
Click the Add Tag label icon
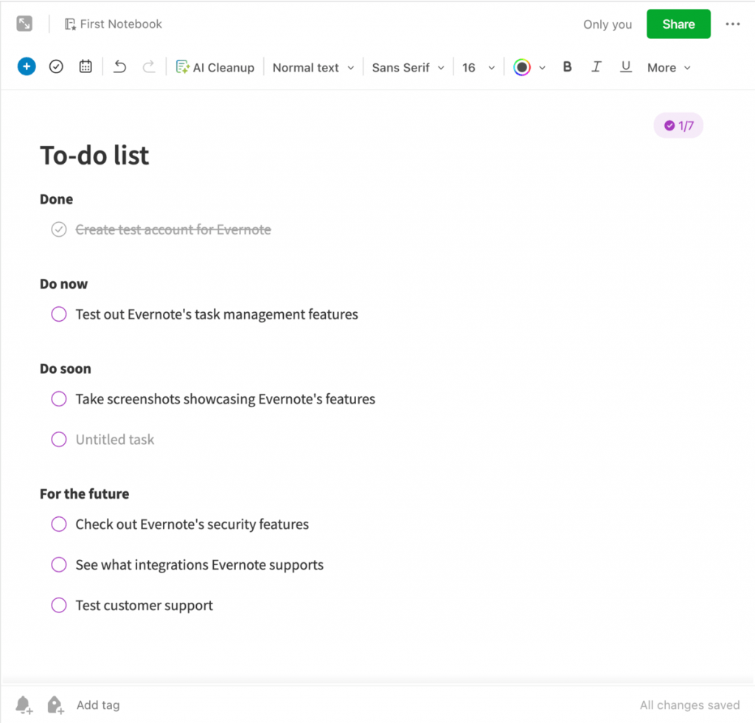click(55, 705)
